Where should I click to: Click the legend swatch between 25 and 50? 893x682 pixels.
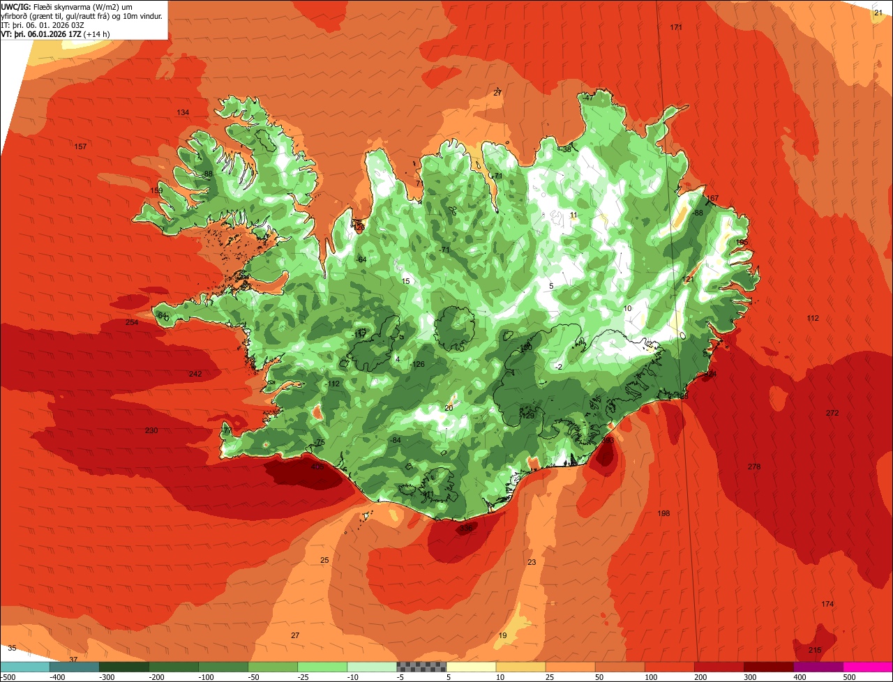pos(570,667)
